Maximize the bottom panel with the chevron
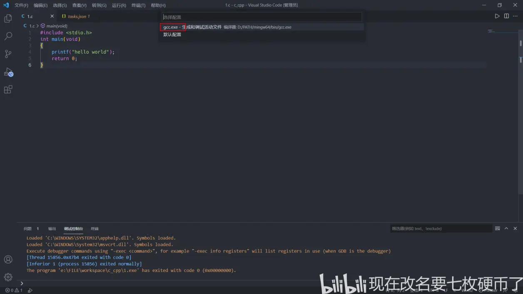 [506, 228]
